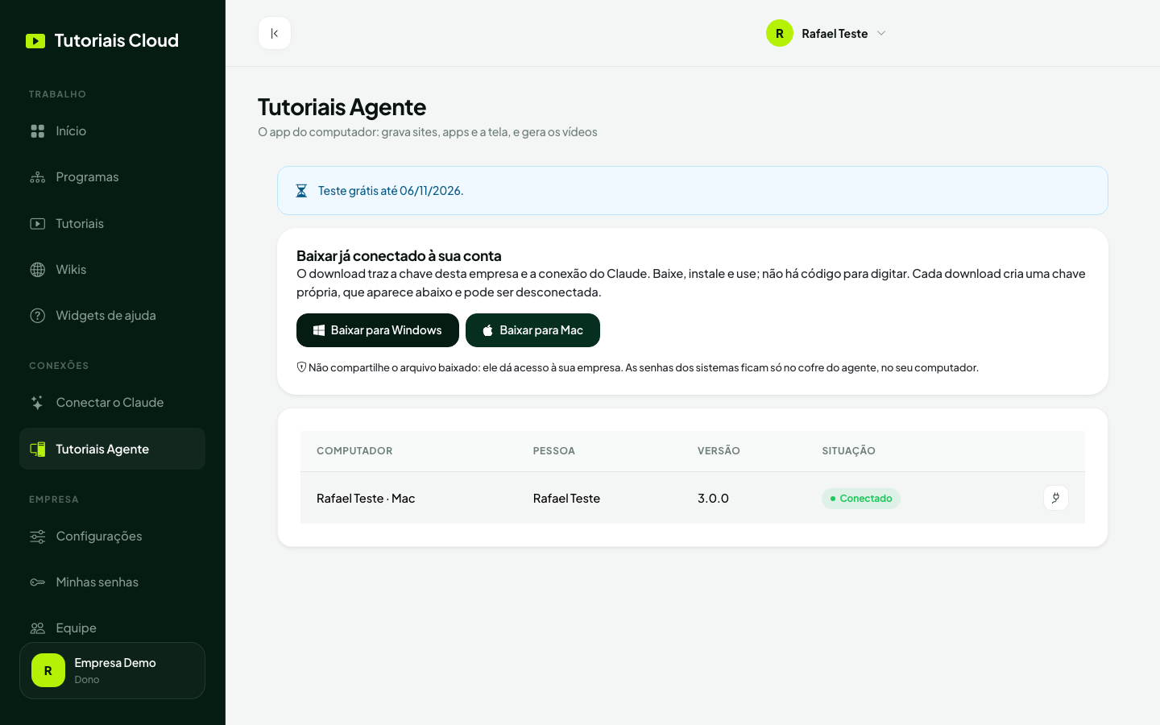Click the hourglass icon in trial banner
The width and height of the screenshot is (1160, 725).
coord(301,191)
